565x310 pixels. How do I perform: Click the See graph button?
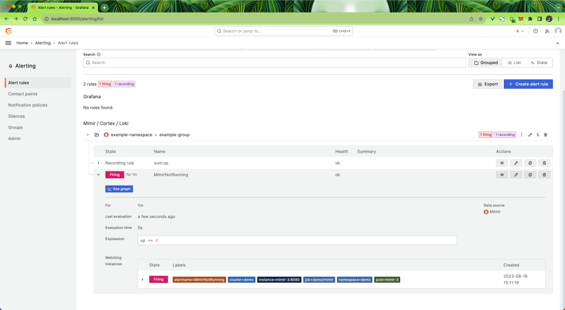tap(119, 189)
